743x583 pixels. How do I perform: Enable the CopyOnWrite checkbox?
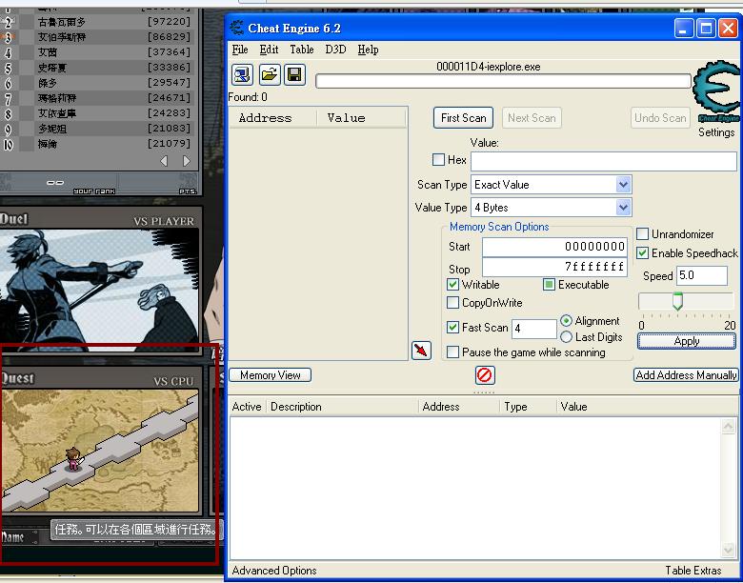[x=452, y=302]
